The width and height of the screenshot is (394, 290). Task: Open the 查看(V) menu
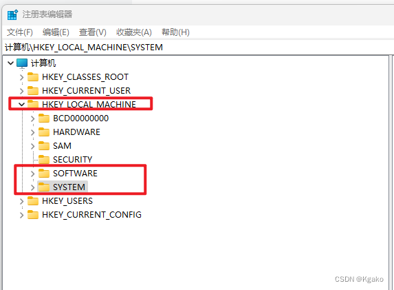pyautogui.click(x=93, y=32)
